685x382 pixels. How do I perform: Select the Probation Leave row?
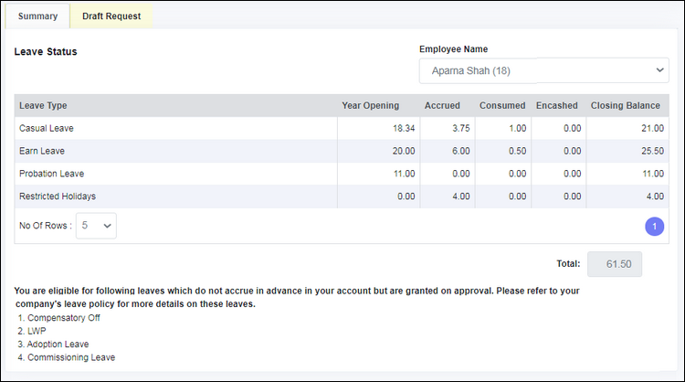coord(342,174)
